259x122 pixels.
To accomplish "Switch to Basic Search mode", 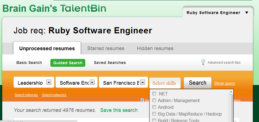I will [29, 63].
